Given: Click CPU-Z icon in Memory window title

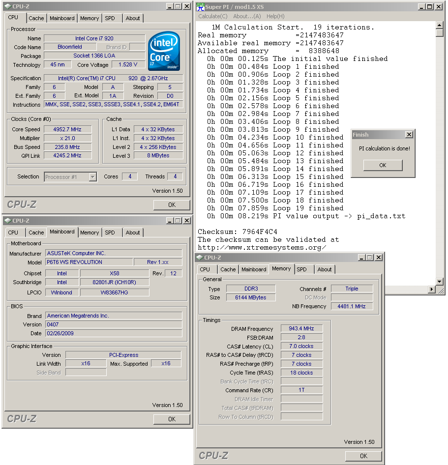Looking at the screenshot, I should 200,258.
